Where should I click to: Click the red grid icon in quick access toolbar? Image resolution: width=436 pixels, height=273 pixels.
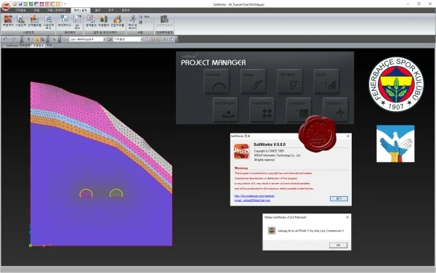pyautogui.click(x=47, y=4)
